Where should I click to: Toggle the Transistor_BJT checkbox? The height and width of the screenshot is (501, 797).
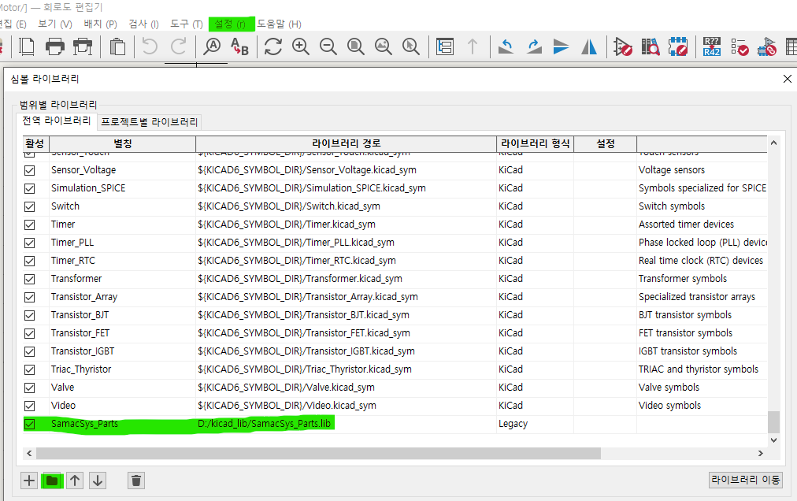(x=29, y=315)
